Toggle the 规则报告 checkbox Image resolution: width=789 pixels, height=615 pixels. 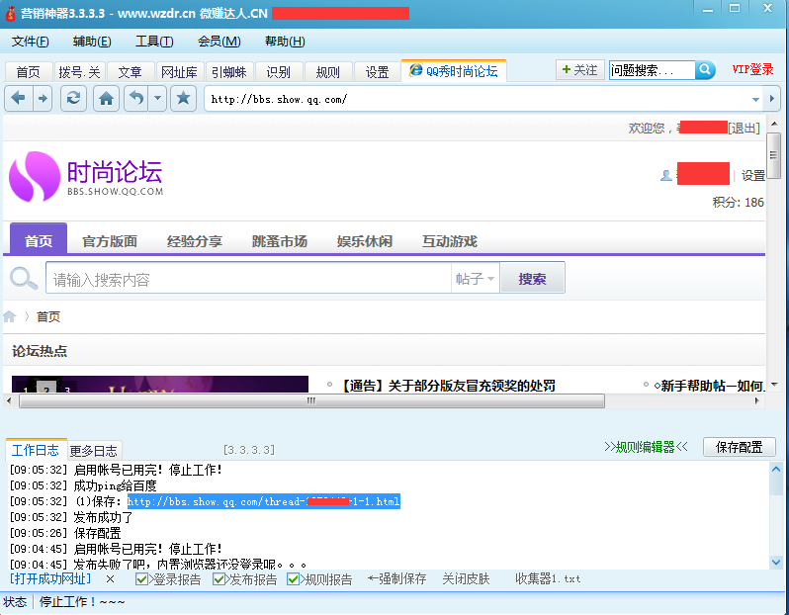point(293,579)
